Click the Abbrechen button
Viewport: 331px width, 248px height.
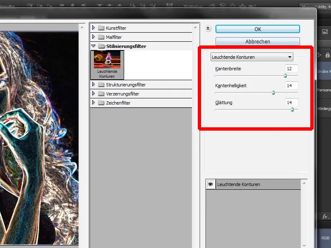point(257,41)
